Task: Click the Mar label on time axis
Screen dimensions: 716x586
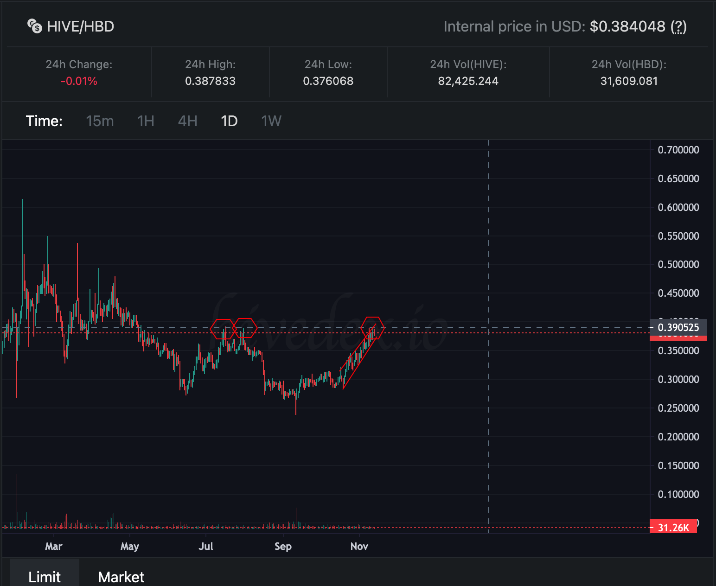Action: click(54, 546)
